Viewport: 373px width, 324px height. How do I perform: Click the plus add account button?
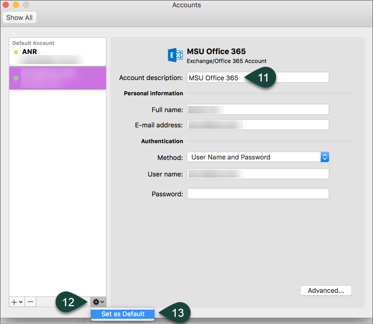(x=14, y=302)
